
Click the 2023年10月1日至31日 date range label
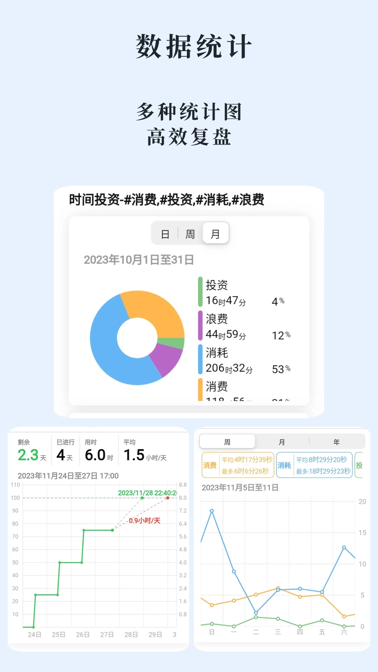click(139, 260)
